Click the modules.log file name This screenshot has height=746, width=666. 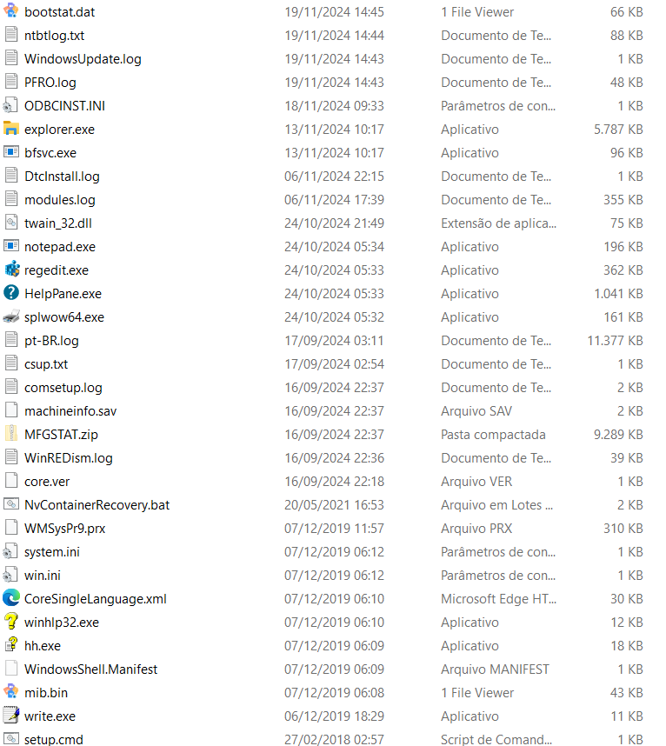(59, 199)
